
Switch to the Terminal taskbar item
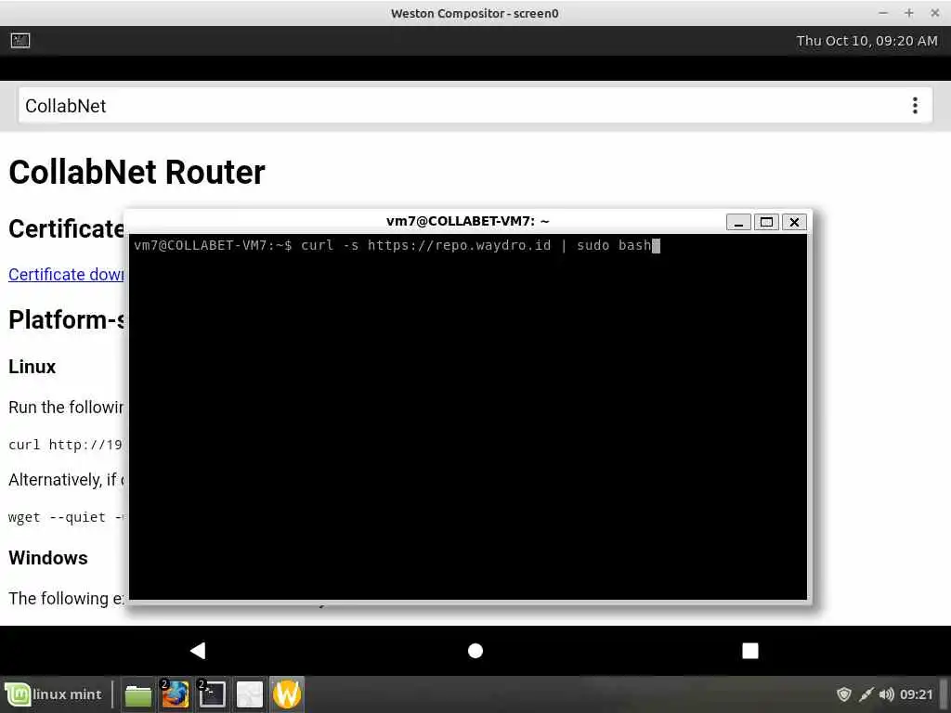coord(213,694)
